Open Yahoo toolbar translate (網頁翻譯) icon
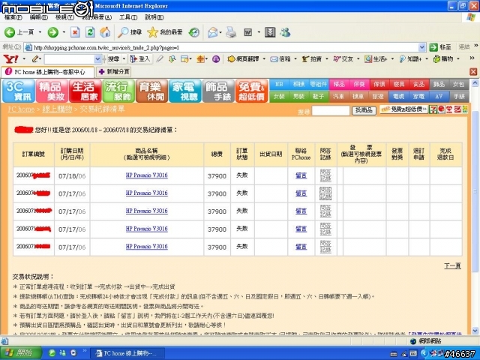Screen dimensions: 480x360 [x=243, y=58]
